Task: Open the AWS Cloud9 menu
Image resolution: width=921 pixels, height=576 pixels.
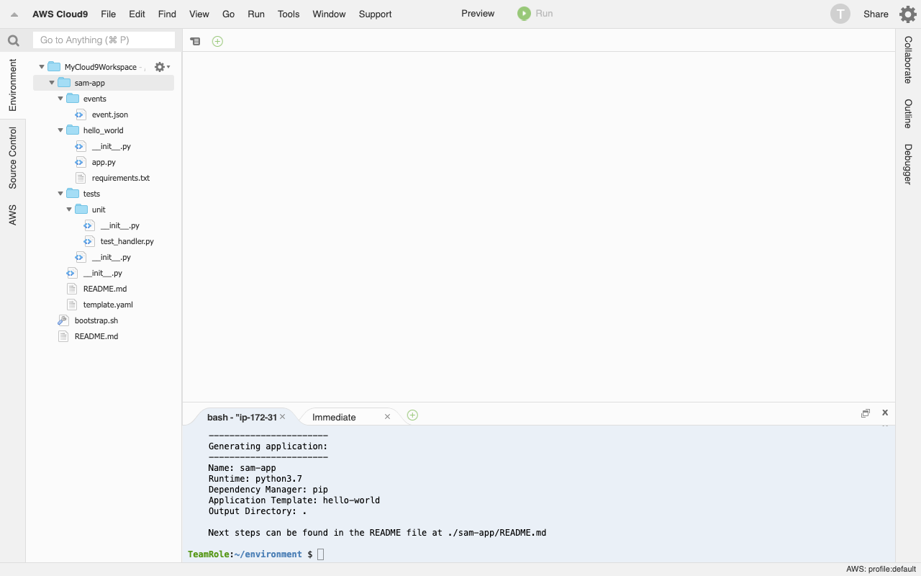Action: pyautogui.click(x=60, y=14)
